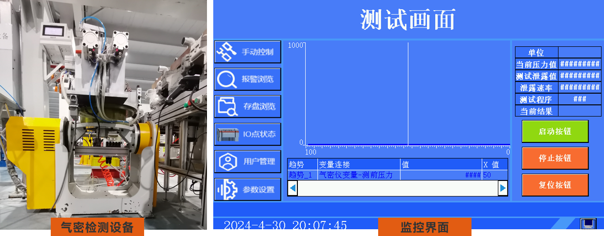View IO点状态 status page
This screenshot has height=236, width=604.
[x=248, y=134]
